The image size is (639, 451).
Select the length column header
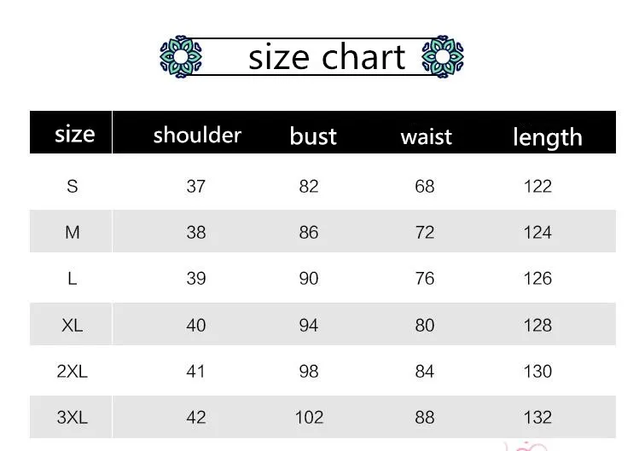(548, 137)
